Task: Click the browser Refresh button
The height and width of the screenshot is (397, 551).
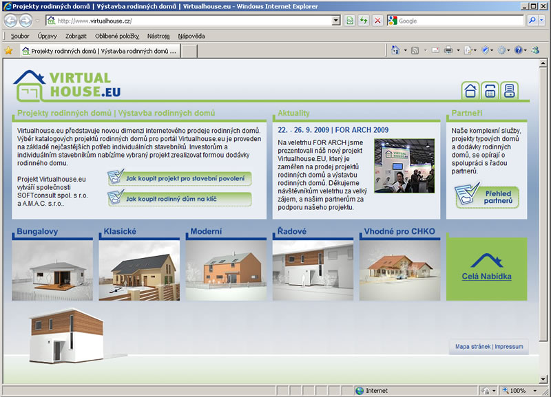Action: pyautogui.click(x=364, y=21)
